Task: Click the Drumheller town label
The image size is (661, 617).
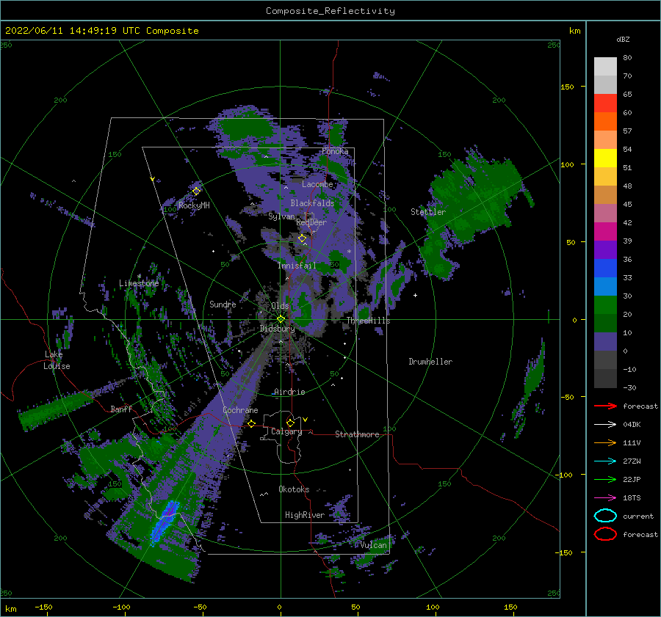Action: 430,362
